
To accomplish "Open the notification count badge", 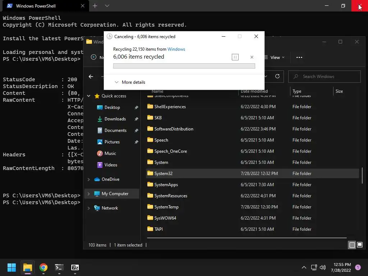I will [x=358, y=267].
